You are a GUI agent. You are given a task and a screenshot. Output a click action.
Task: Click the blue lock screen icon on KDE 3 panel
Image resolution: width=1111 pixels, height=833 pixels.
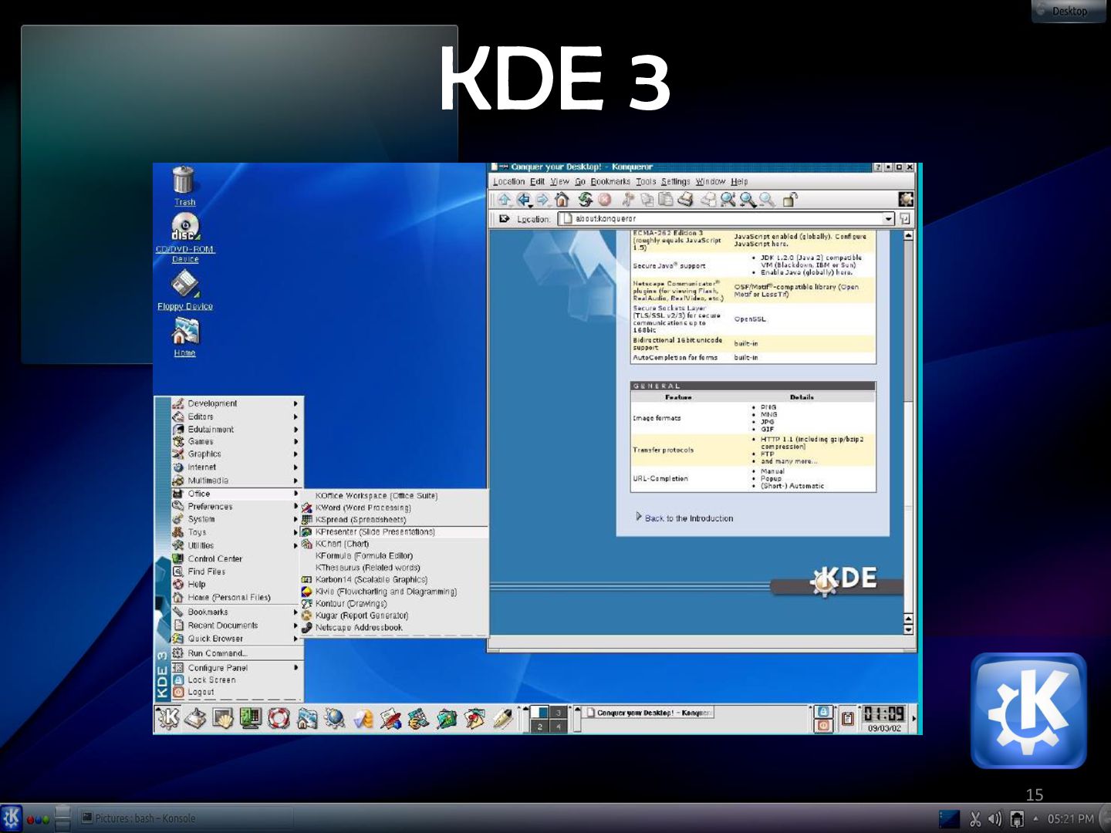coord(824,711)
